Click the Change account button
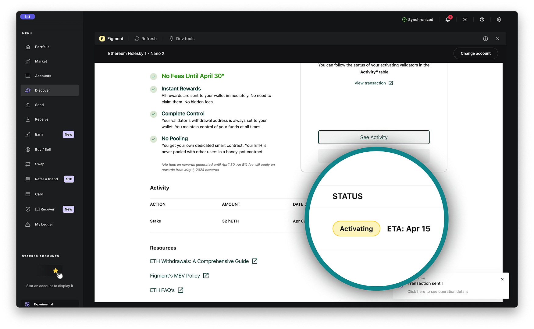This screenshot has height=329, width=534. 475,54
